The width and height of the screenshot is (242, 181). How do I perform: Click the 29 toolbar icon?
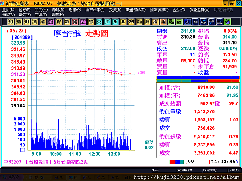[x=131, y=22]
